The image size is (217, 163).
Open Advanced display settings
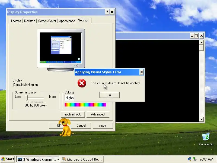[98, 114]
